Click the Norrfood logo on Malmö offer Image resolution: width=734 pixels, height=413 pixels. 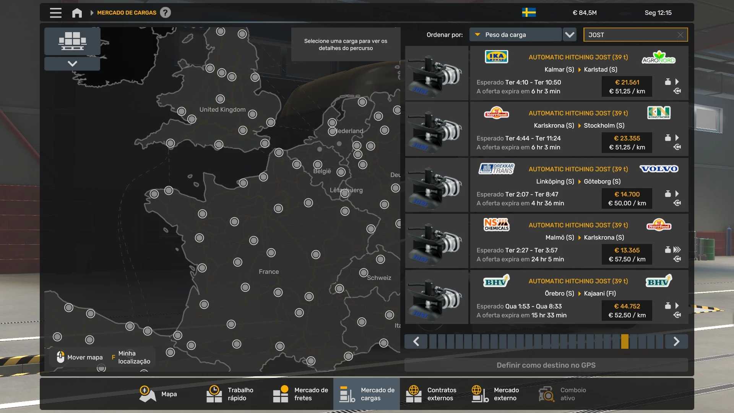coord(659,225)
